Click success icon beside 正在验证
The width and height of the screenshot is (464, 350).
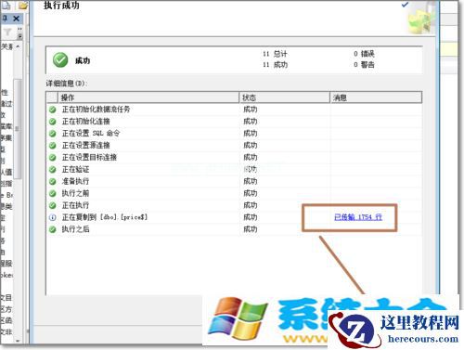click(x=53, y=170)
